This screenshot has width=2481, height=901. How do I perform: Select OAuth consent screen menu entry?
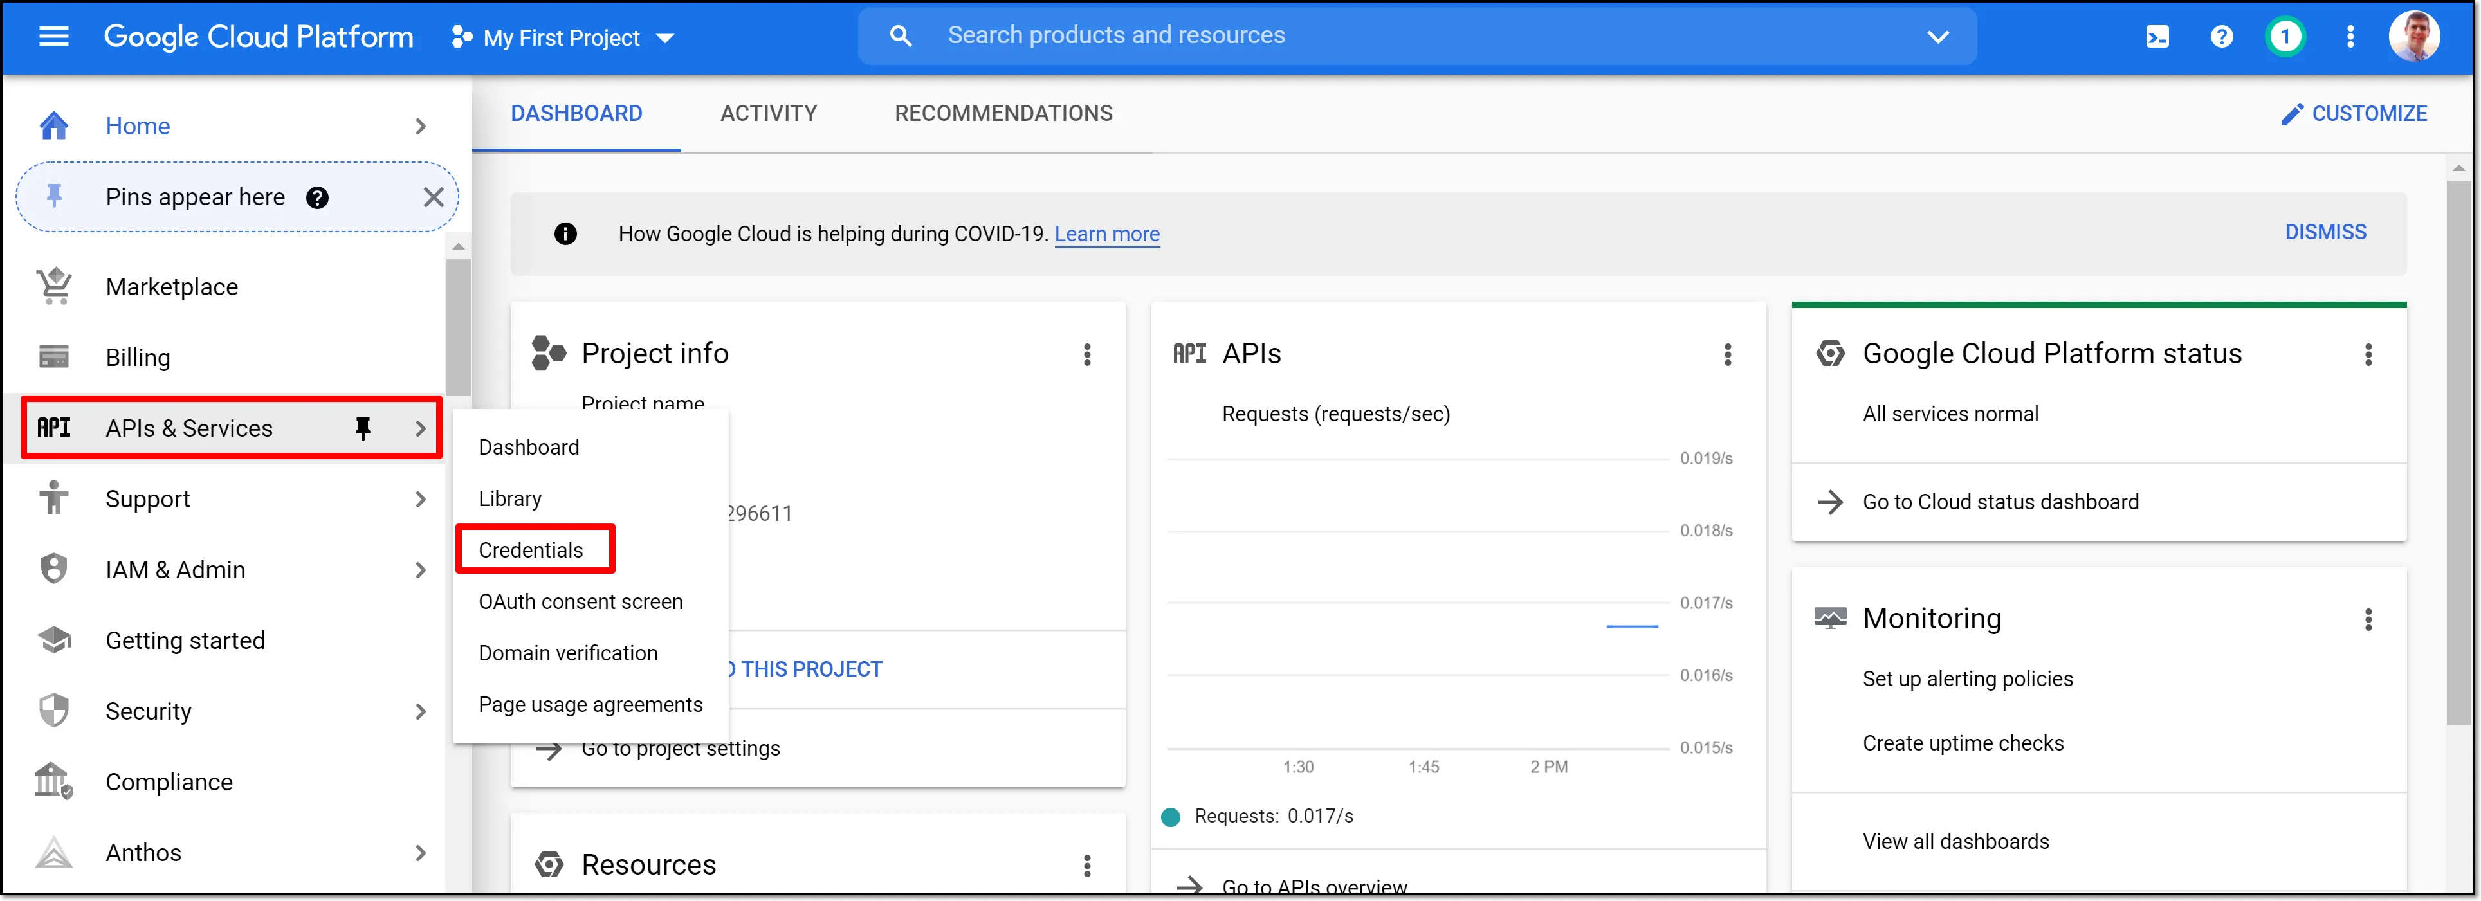[581, 601]
